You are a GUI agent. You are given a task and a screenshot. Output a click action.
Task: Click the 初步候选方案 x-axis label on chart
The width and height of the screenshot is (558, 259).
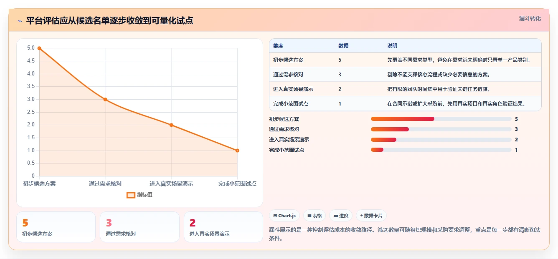tap(39, 184)
